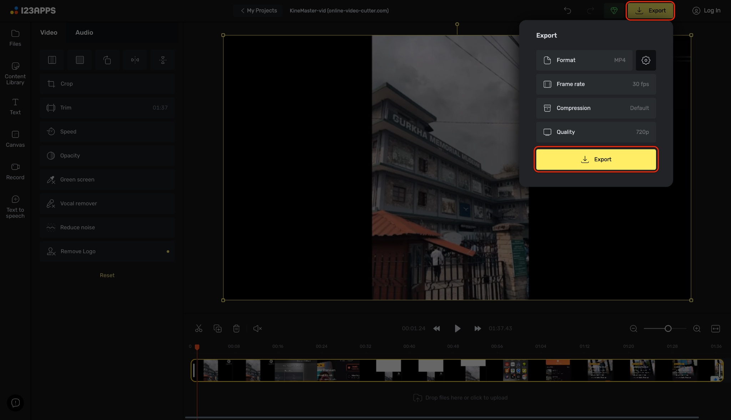Open the Reduce noise tool
Image resolution: width=731 pixels, height=420 pixels.
pyautogui.click(x=107, y=227)
